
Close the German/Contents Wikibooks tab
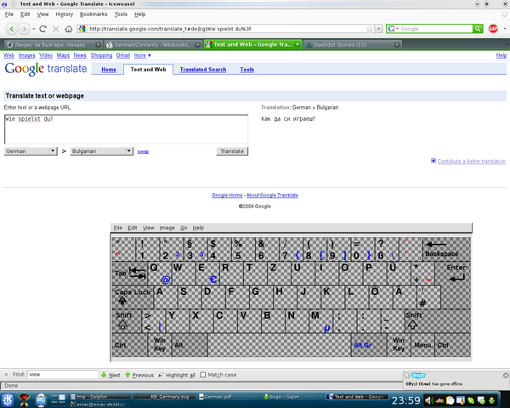tap(197, 45)
